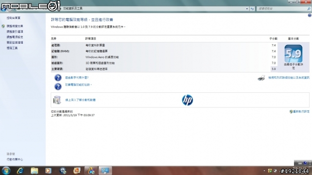Open the 改善電腦效能的祕訣 tips link

78,85
